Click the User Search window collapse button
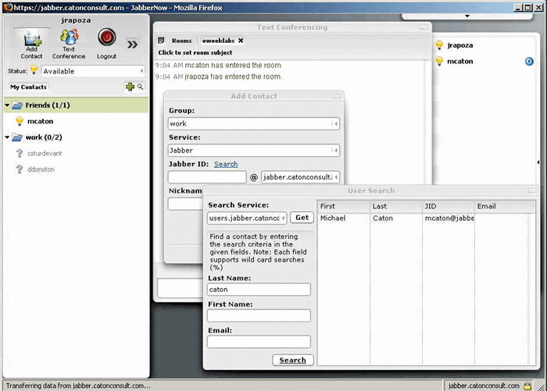The width and height of the screenshot is (547, 391). tap(533, 190)
